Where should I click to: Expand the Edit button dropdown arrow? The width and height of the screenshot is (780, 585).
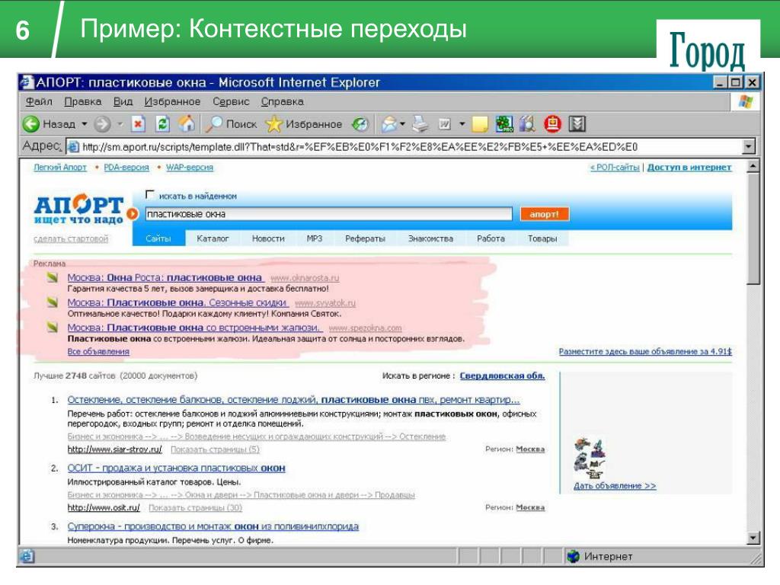point(462,124)
